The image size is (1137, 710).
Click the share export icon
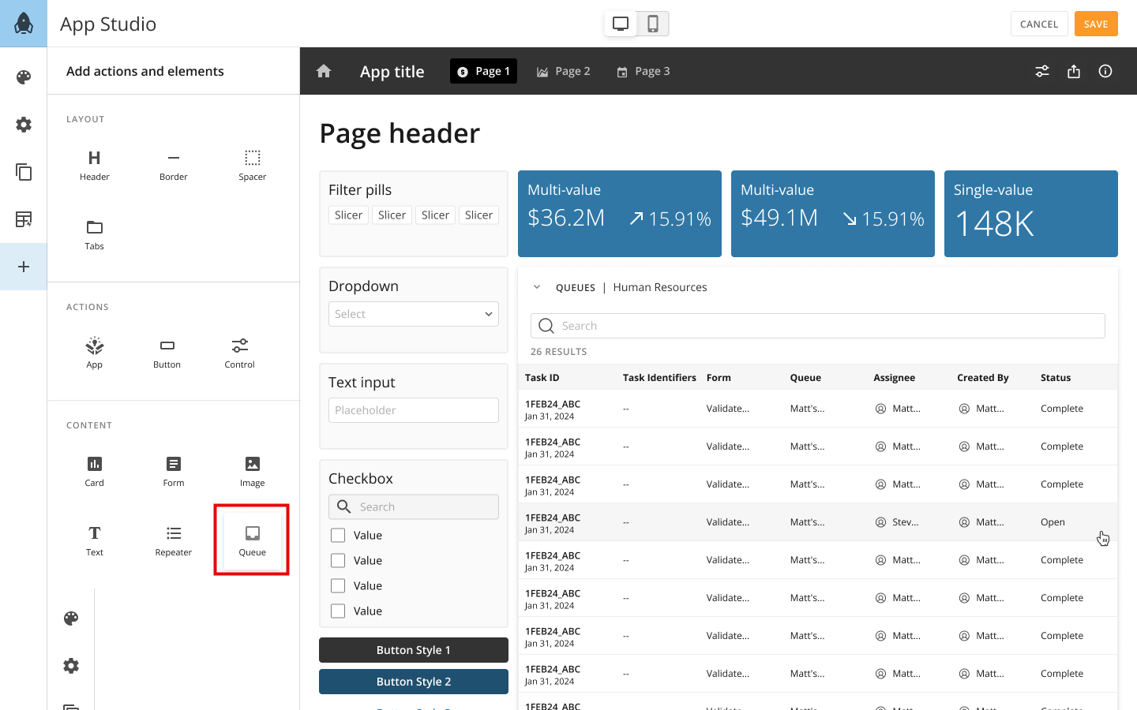click(x=1074, y=71)
